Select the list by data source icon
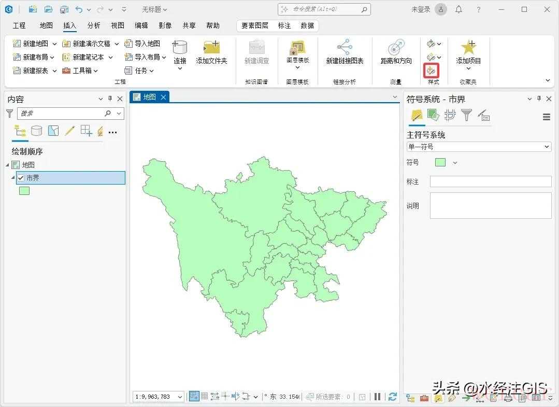The height and width of the screenshot is (407, 559). click(x=37, y=131)
